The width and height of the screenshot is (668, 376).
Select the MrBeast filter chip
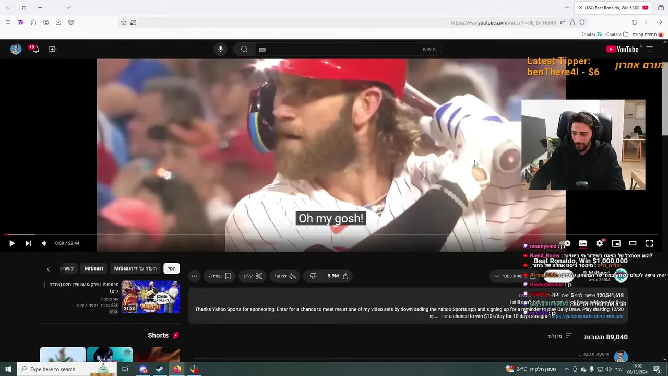(x=94, y=268)
